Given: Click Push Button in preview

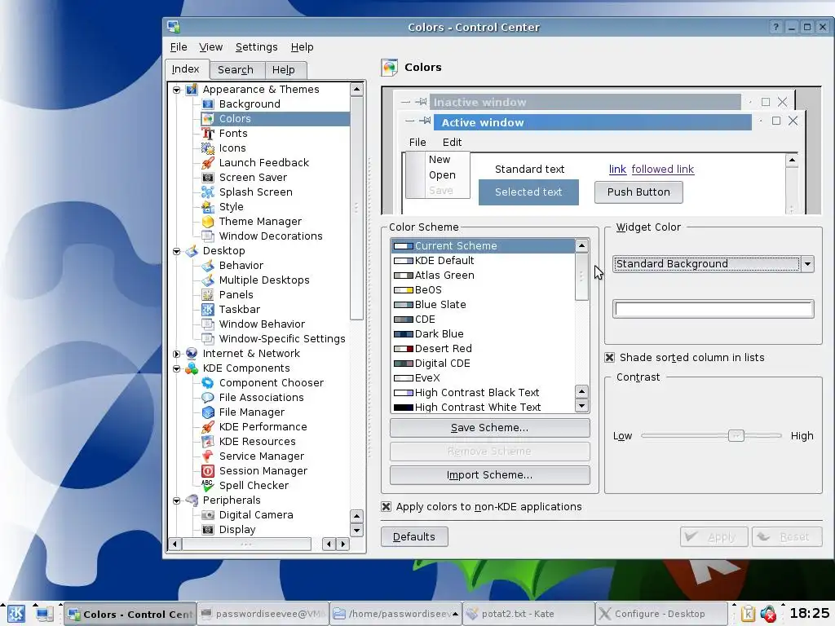Looking at the screenshot, I should [638, 192].
